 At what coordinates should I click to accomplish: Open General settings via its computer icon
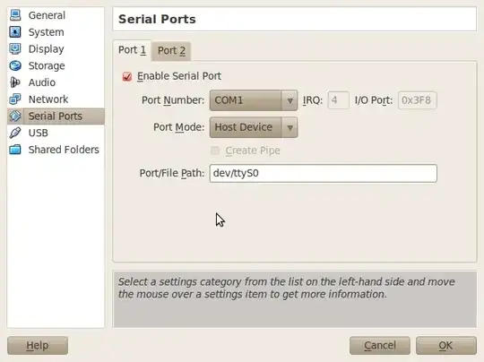15,15
